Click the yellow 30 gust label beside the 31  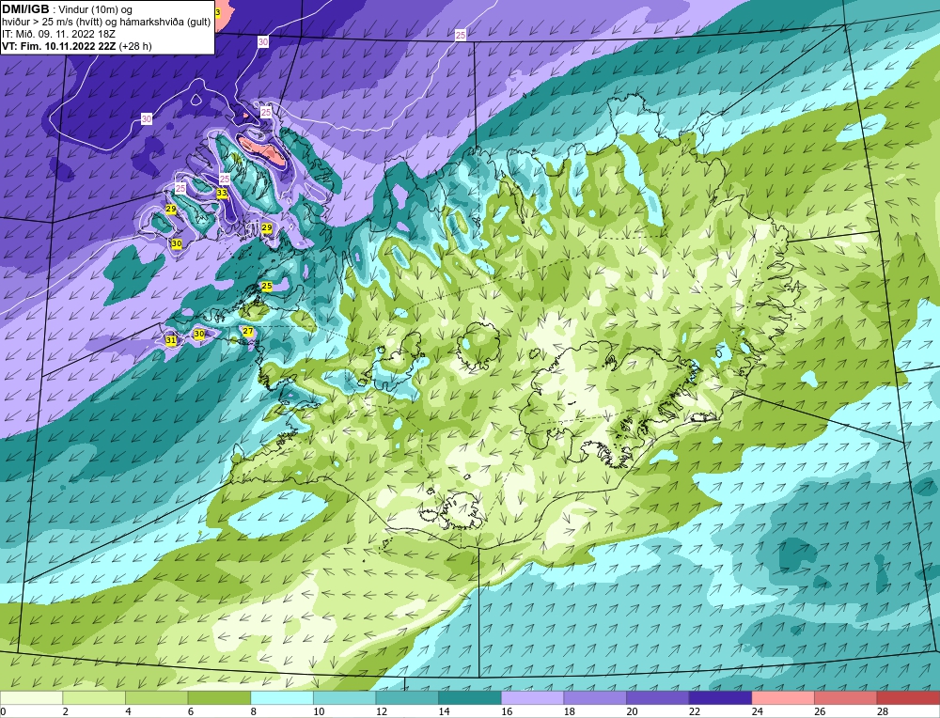[x=199, y=334]
